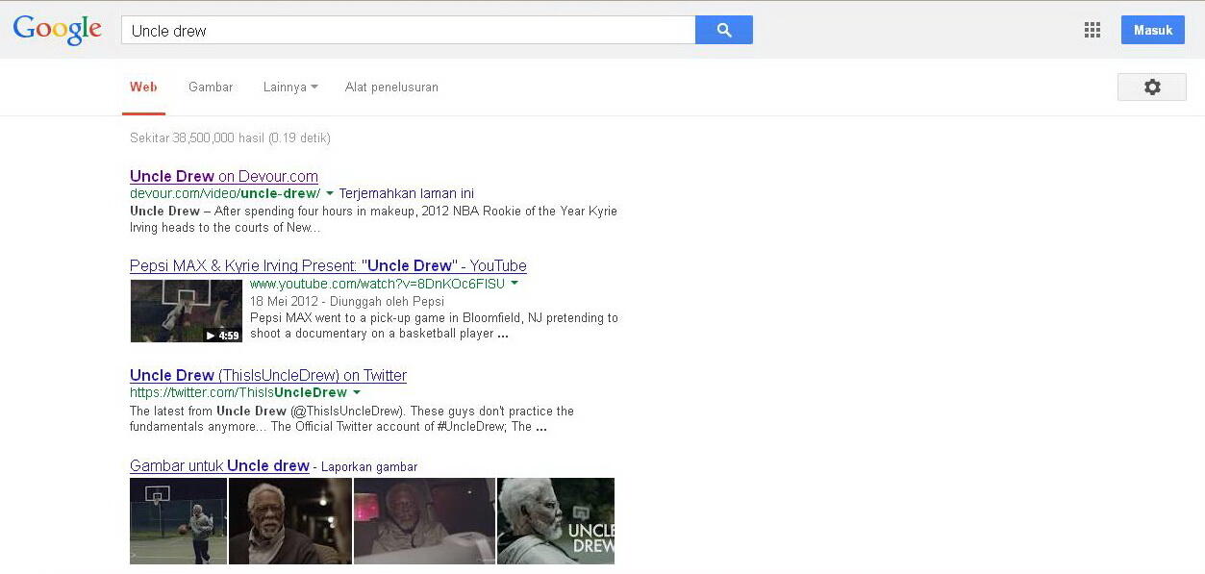This screenshot has width=1205, height=574.
Task: Open the Google apps grid icon
Action: click(1092, 30)
